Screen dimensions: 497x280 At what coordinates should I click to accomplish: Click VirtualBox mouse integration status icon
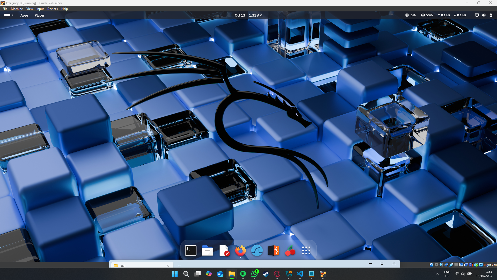(x=476, y=265)
